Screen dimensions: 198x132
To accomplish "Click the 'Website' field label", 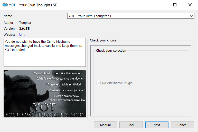I will 10,34.
